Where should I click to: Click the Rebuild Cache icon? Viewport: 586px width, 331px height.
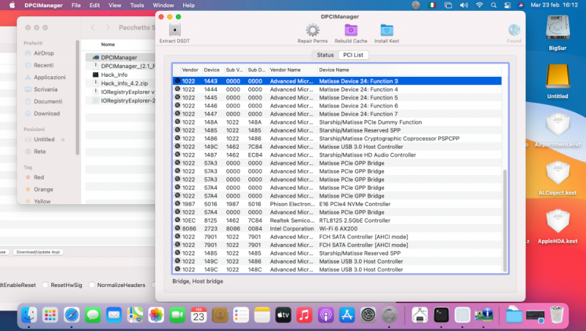point(351,31)
